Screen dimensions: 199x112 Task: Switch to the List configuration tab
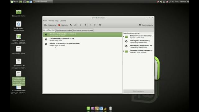click(49, 30)
